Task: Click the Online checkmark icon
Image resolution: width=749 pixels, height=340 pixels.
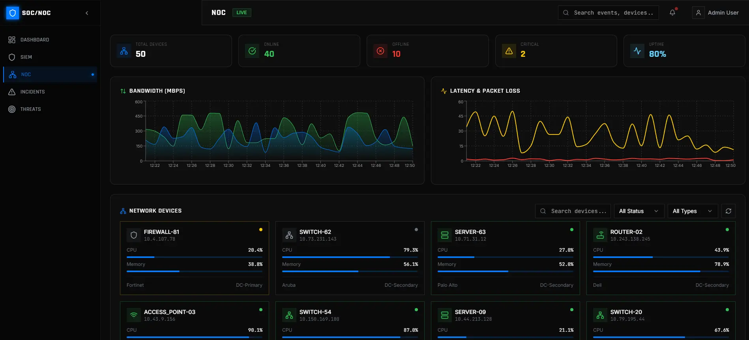Action: (x=252, y=51)
